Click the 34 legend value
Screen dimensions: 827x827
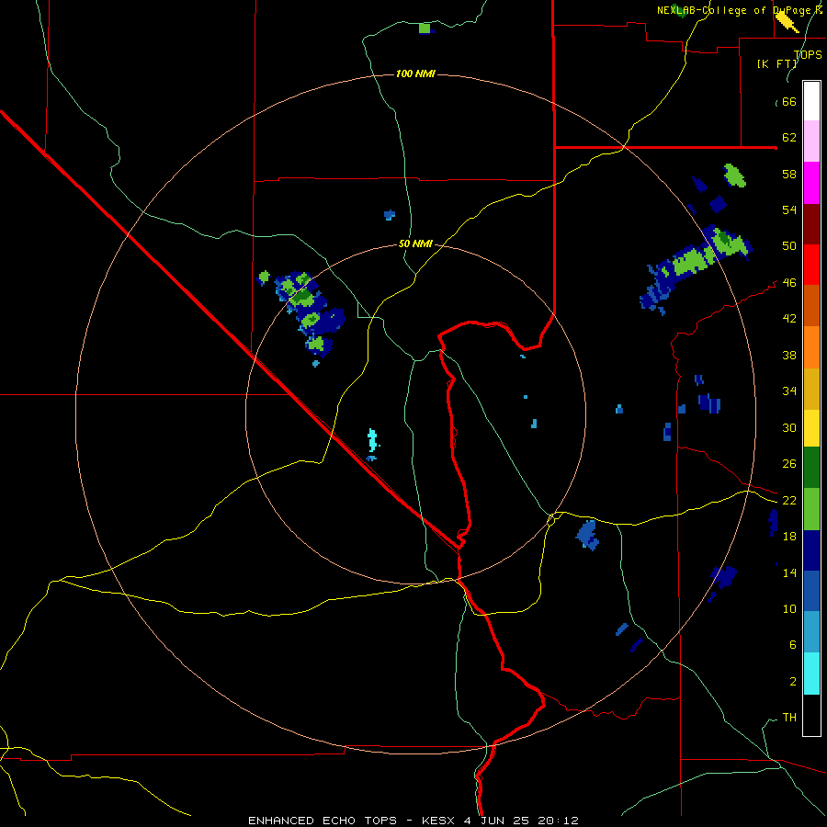[x=789, y=391]
